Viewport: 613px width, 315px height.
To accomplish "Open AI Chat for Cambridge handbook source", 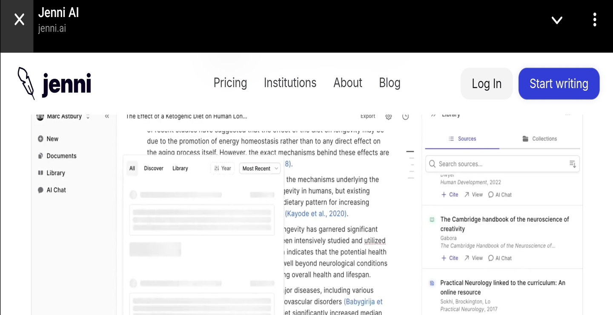I will pos(500,258).
